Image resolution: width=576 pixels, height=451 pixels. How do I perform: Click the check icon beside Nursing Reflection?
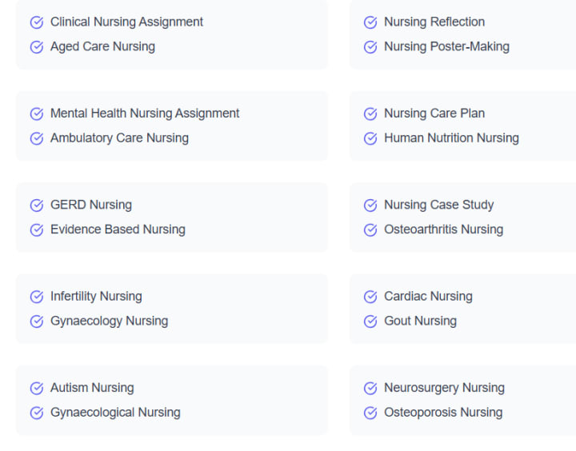370,22
